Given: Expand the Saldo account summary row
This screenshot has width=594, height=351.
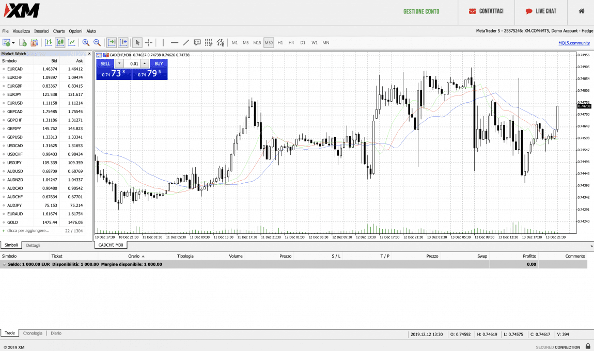Looking at the screenshot, I should click(x=5, y=264).
